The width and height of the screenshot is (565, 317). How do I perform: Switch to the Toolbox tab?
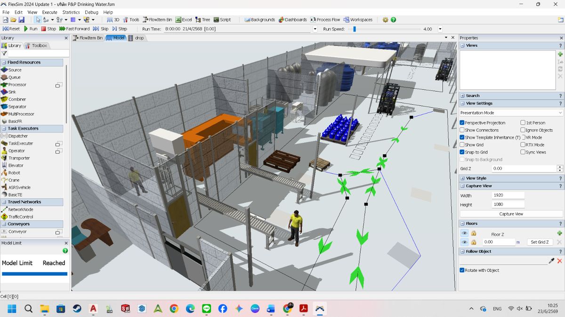tap(36, 46)
